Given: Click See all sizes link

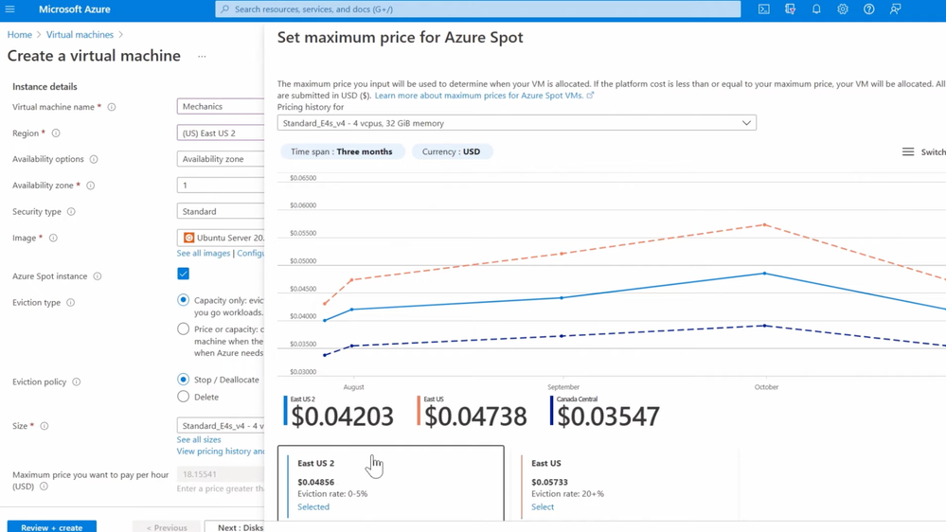Looking at the screenshot, I should click(199, 440).
